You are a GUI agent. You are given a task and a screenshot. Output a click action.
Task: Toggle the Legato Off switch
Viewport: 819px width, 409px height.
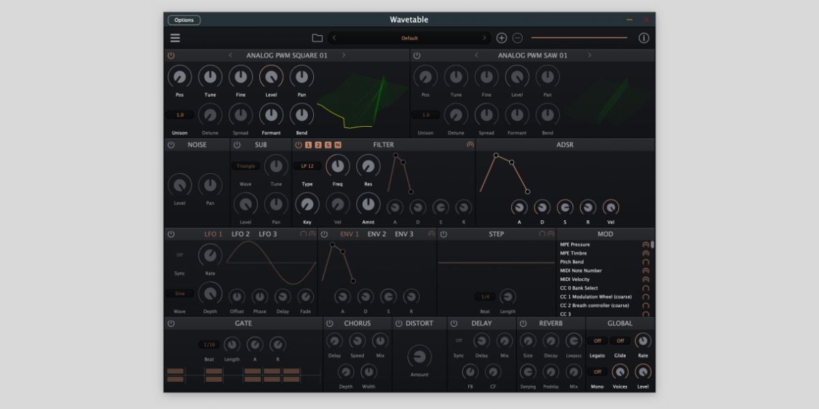[597, 341]
